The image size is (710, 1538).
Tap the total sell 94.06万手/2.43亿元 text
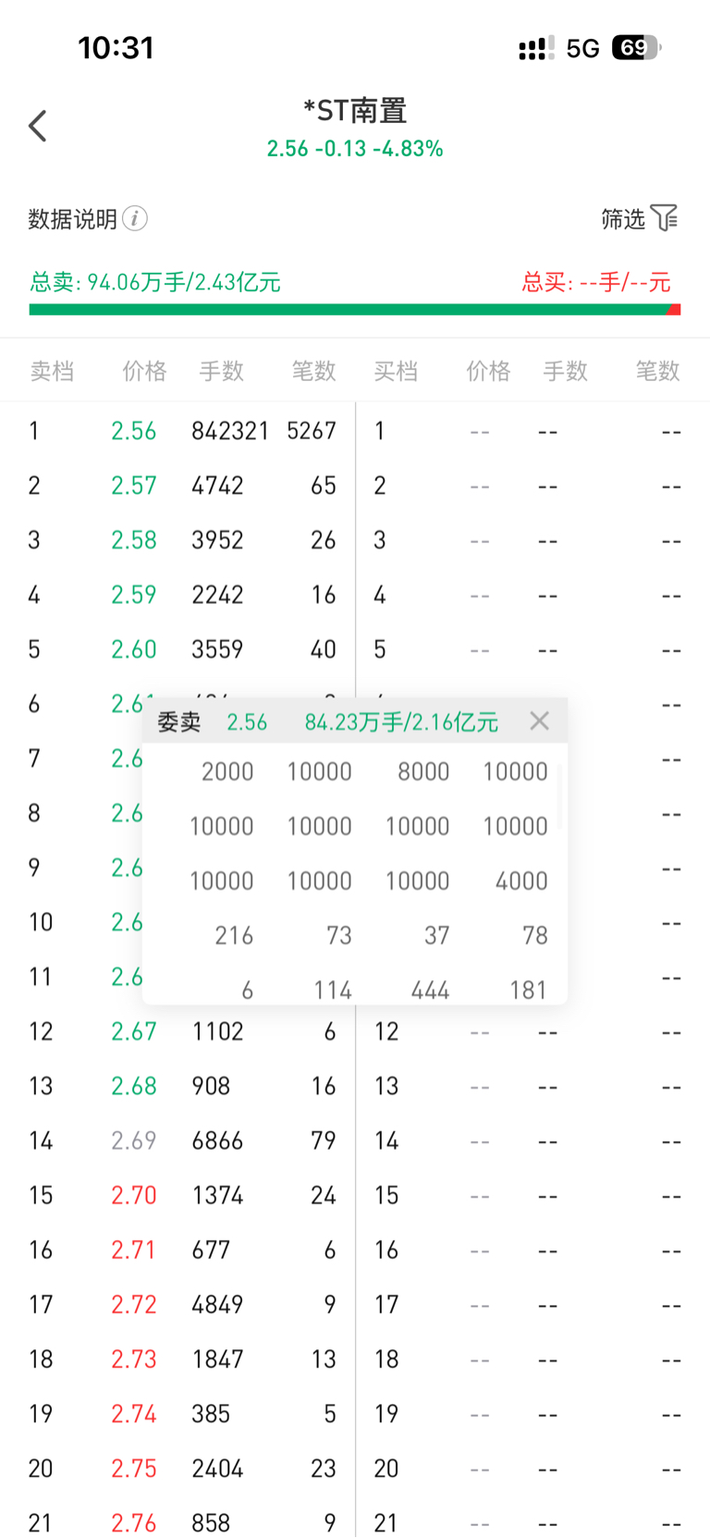[155, 282]
